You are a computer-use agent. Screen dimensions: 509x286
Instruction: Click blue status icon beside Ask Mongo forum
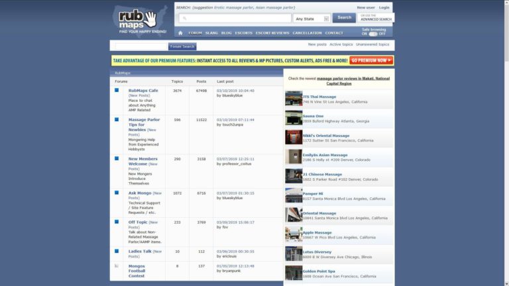(116, 193)
